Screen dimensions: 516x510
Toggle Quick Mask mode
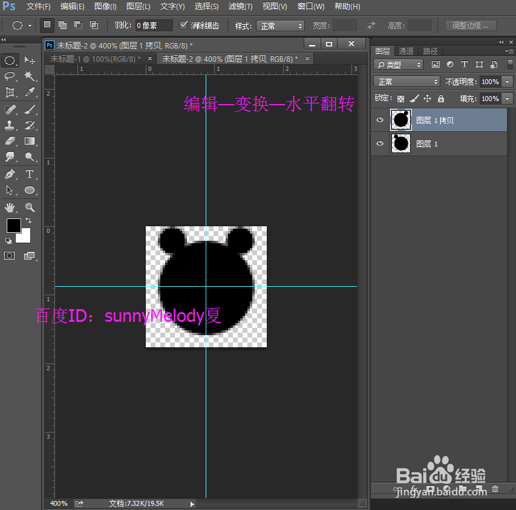point(10,256)
